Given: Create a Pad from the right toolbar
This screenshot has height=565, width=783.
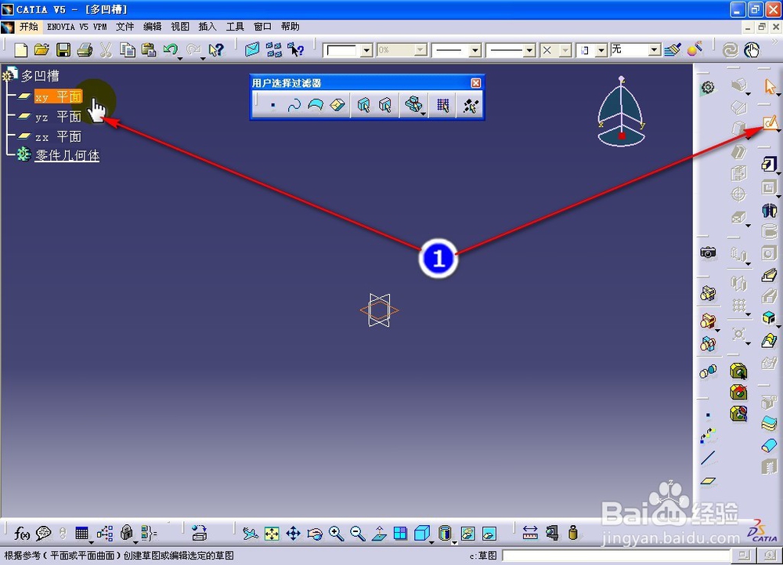Looking at the screenshot, I should (769, 163).
